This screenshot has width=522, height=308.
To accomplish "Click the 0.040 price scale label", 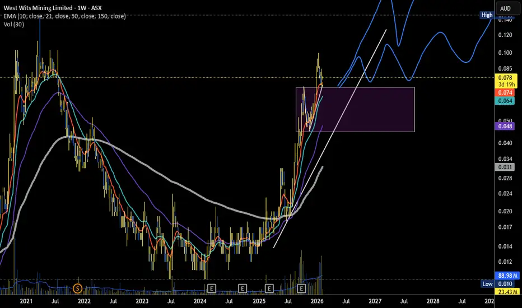I will click(x=505, y=143).
